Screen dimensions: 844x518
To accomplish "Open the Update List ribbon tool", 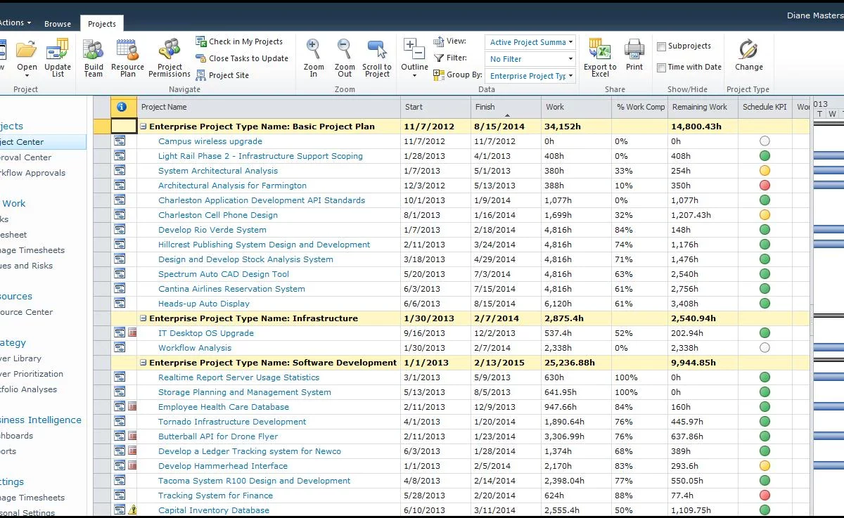I will point(58,58).
